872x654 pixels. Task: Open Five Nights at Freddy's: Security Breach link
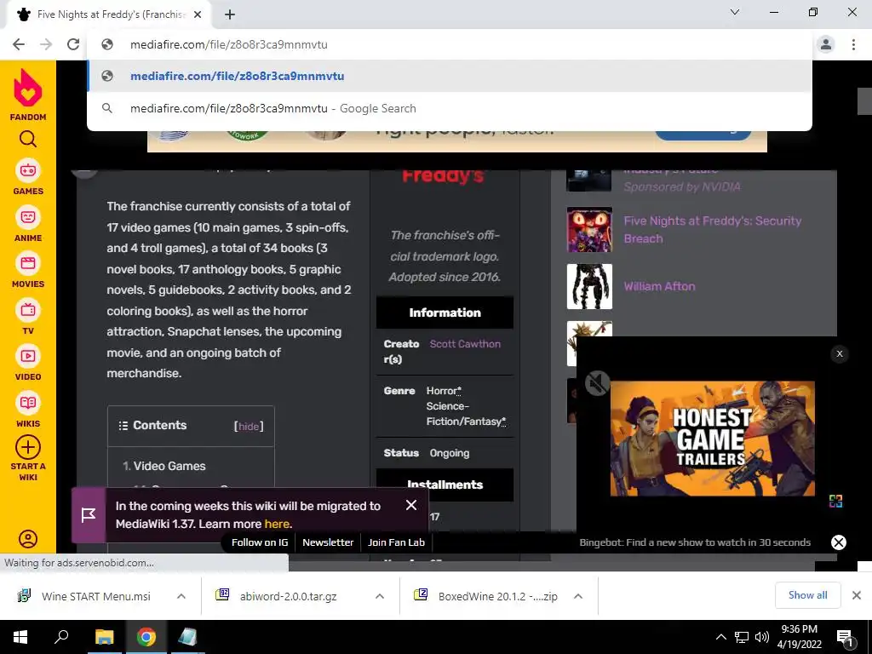[x=713, y=230]
